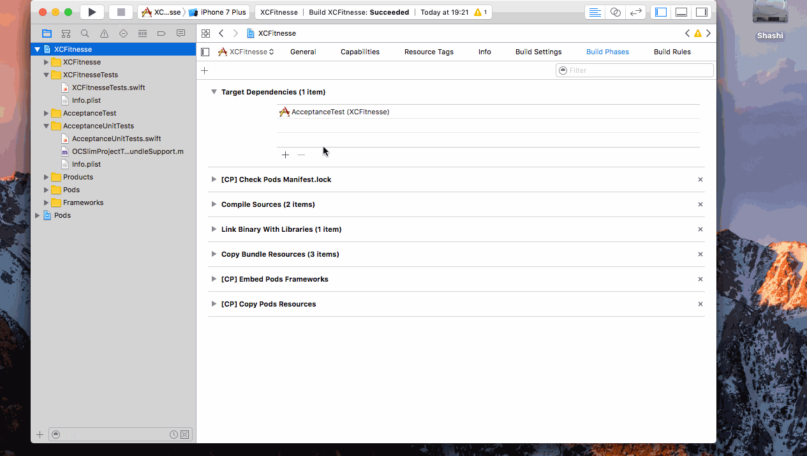The image size is (807, 456).
Task: Switch to Resource Tags tab
Action: (x=429, y=52)
